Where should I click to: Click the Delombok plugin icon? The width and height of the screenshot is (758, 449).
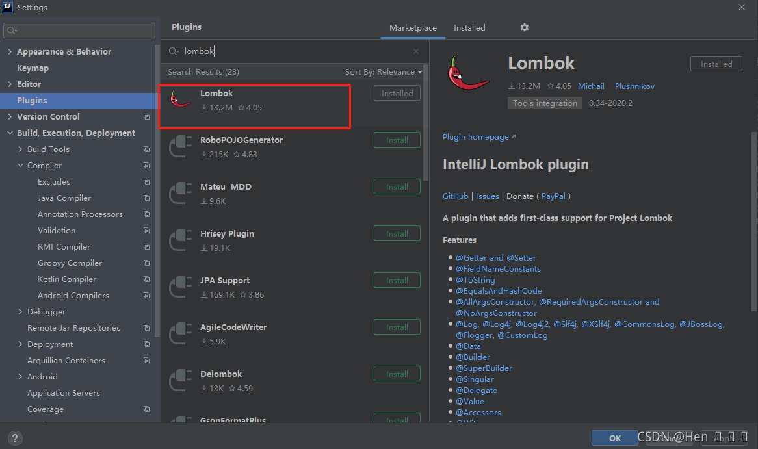tap(180, 380)
